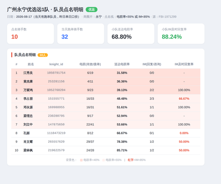Select the last row for 梁林枫

click(x=106, y=150)
